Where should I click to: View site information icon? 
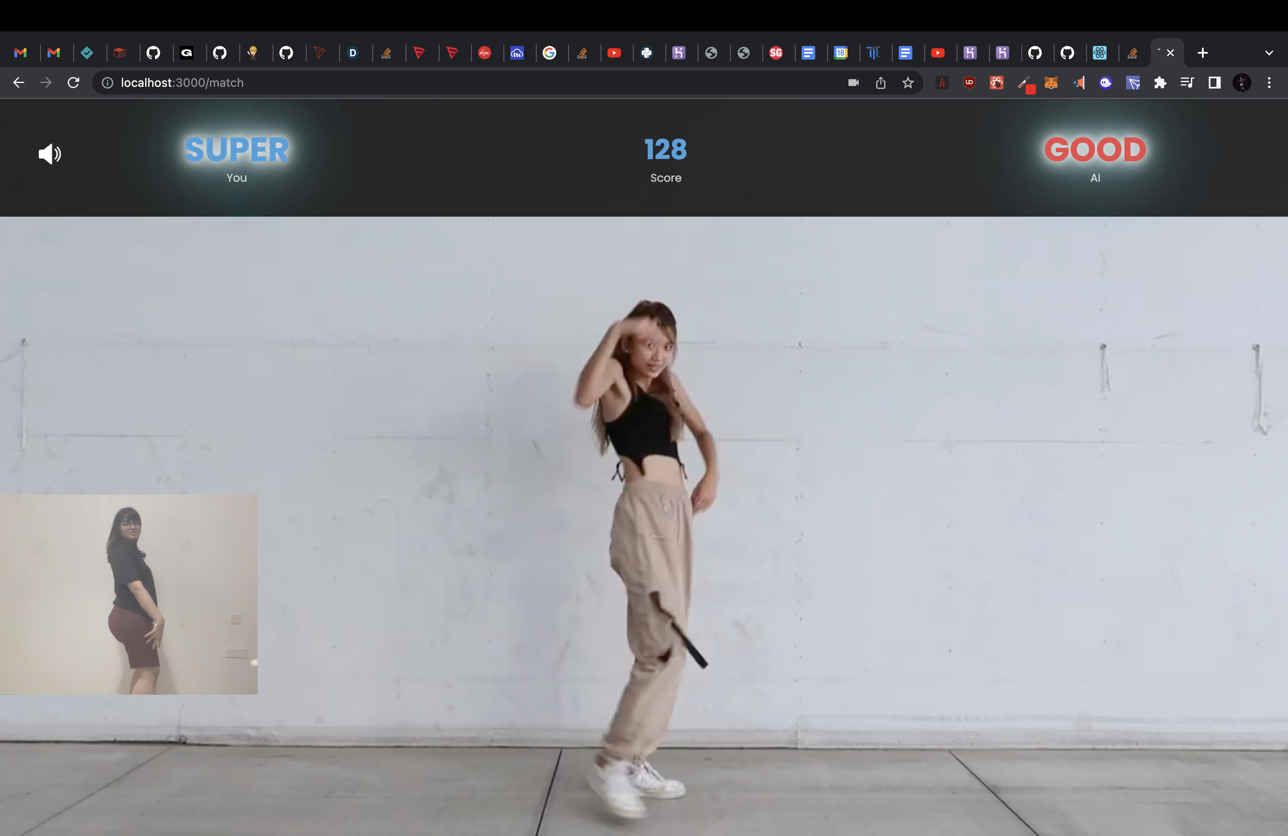(x=108, y=83)
